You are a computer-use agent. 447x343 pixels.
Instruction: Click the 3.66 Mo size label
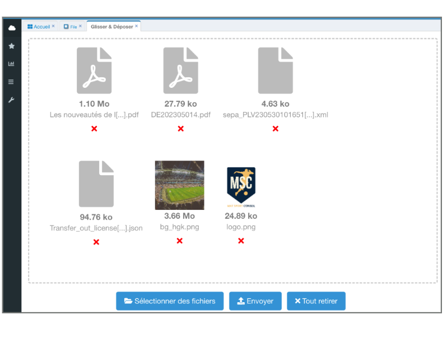(x=180, y=216)
